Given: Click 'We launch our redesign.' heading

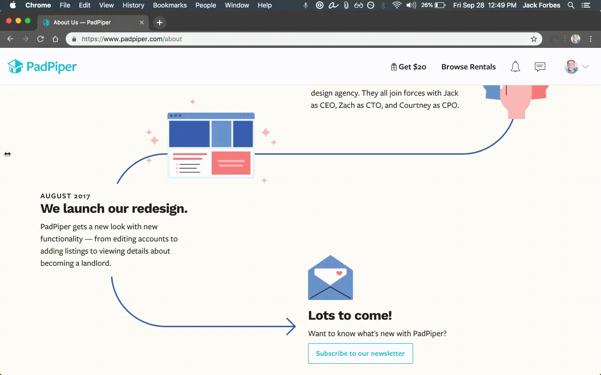Looking at the screenshot, I should coord(114,209).
